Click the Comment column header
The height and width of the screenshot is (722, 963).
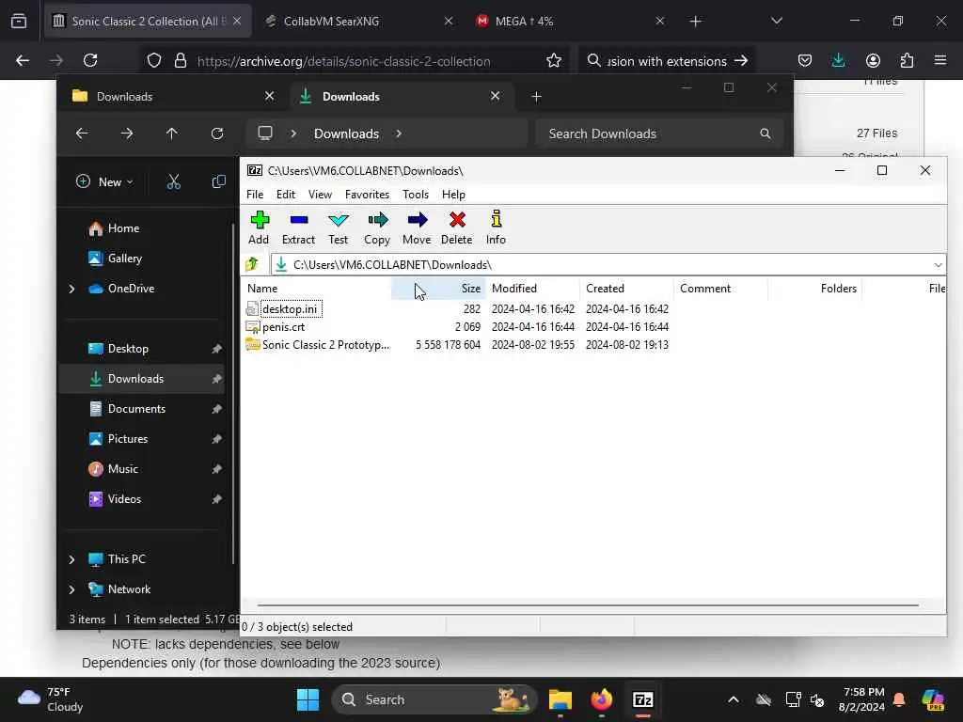tap(720, 288)
